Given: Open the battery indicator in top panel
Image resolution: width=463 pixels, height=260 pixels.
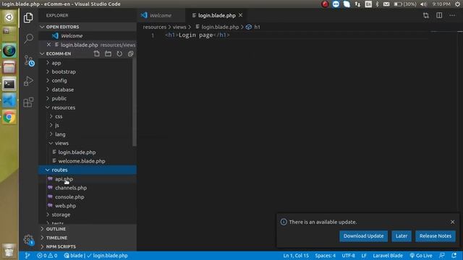Looking at the screenshot, I should [x=405, y=4].
